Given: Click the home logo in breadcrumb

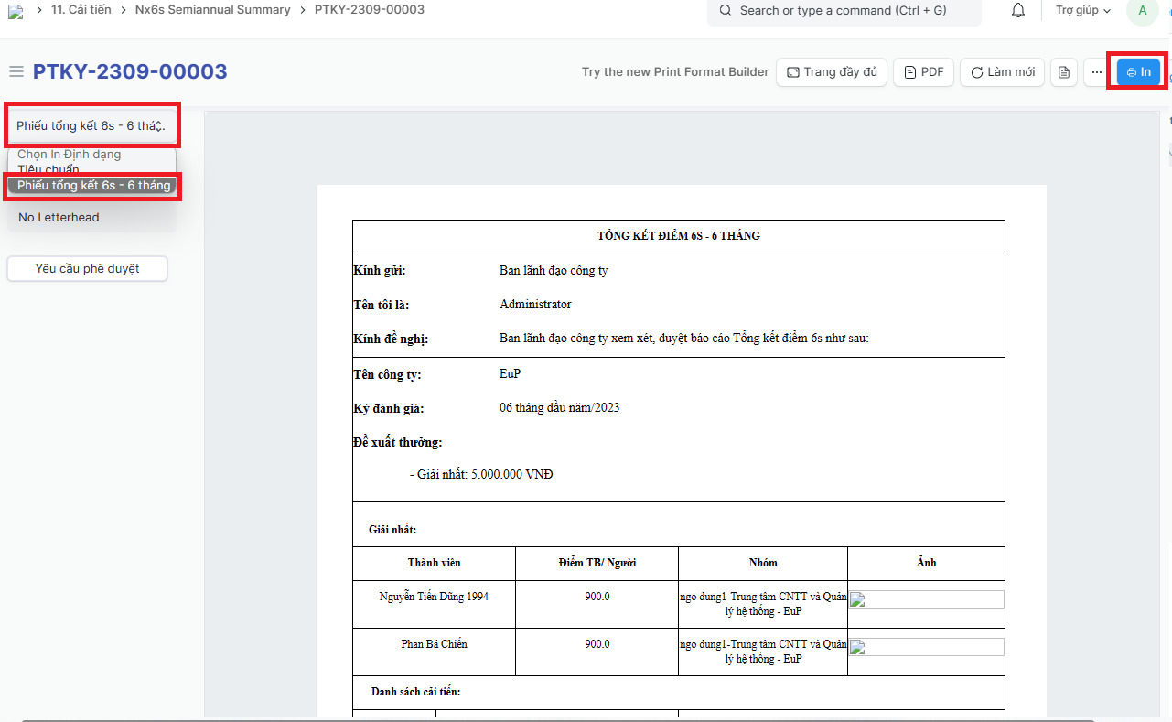Looking at the screenshot, I should (x=16, y=11).
